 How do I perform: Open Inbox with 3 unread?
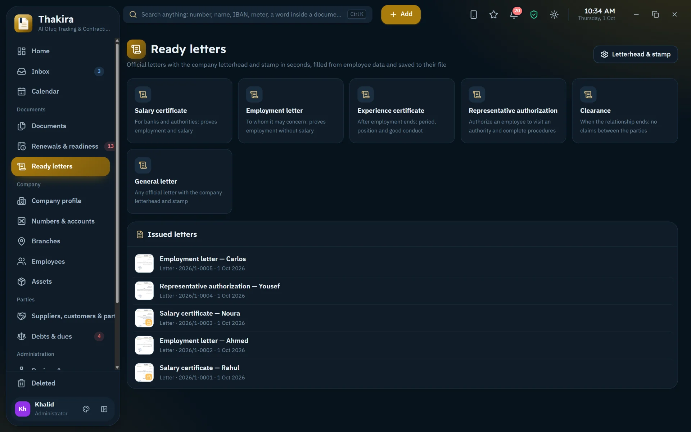click(60, 71)
